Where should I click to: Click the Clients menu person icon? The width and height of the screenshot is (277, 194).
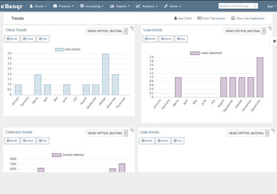coord(31,6)
